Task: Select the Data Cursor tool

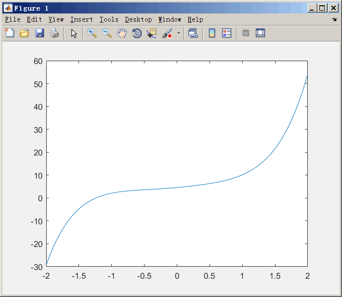Action: [x=152, y=33]
